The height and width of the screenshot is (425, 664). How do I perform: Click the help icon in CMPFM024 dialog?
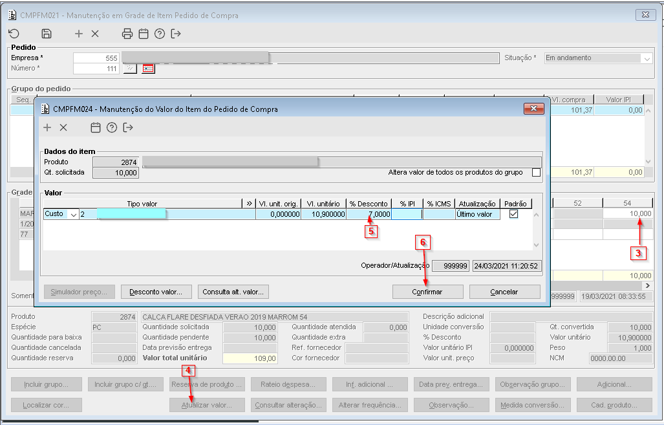[112, 127]
